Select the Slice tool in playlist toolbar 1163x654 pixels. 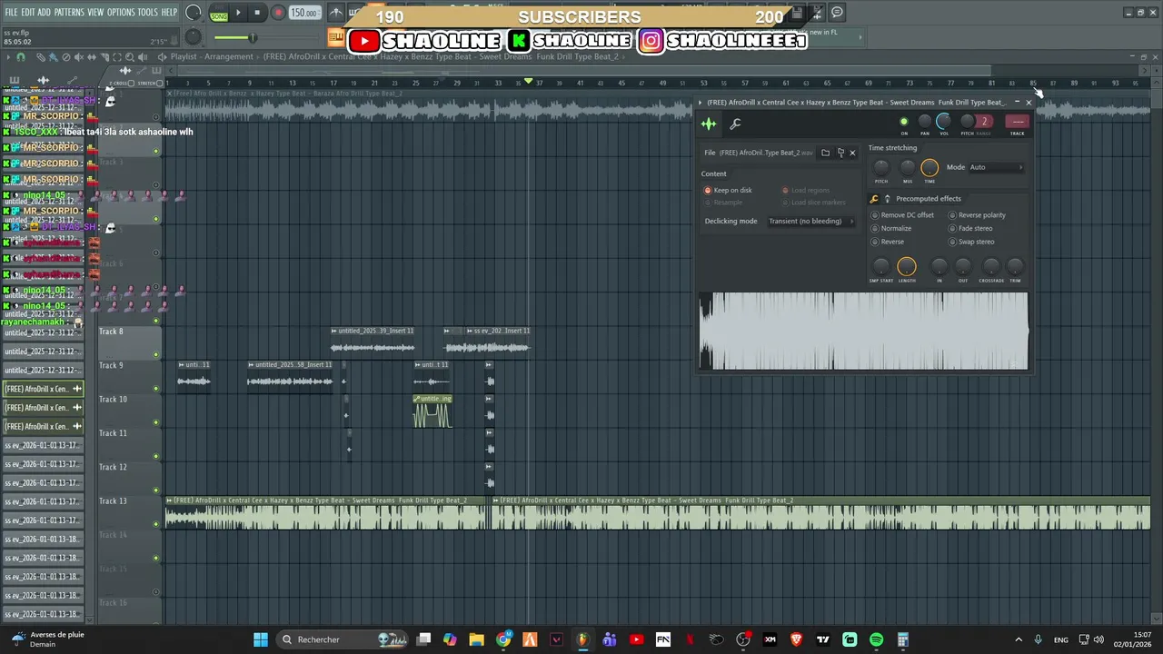[104, 57]
